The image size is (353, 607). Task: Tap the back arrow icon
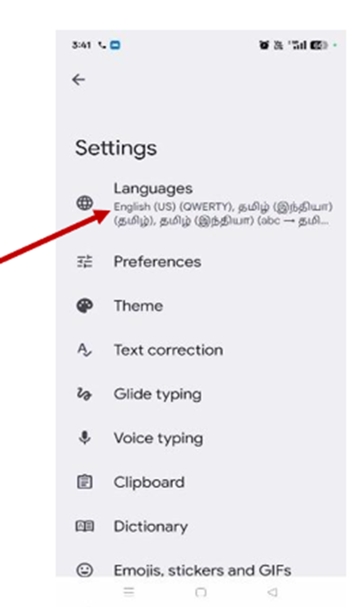pos(78,80)
